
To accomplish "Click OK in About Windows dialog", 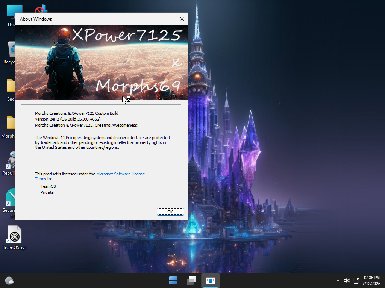I will click(x=170, y=212).
